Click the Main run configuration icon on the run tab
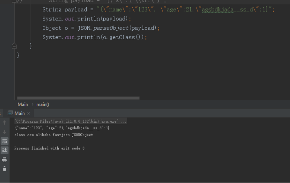The width and height of the screenshot is (290, 183). click(x=10, y=113)
